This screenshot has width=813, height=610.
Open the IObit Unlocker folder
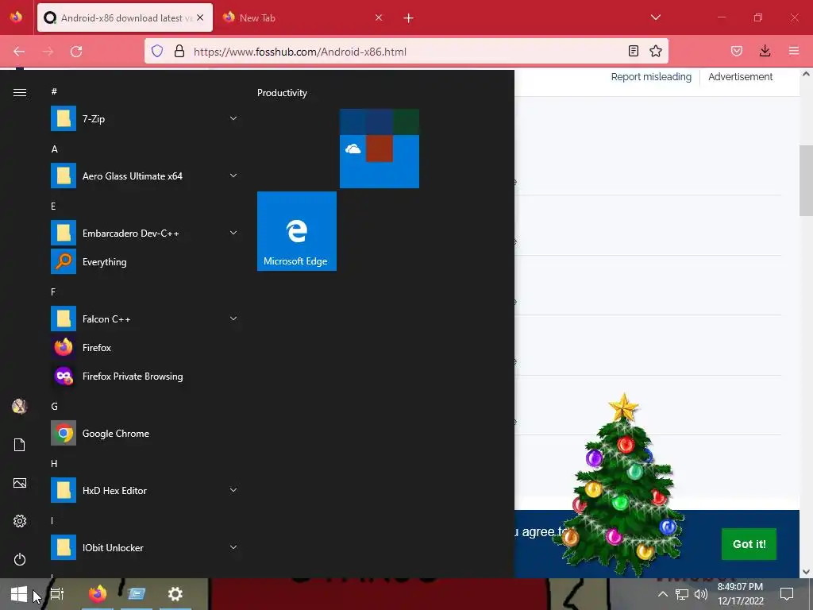(144, 547)
